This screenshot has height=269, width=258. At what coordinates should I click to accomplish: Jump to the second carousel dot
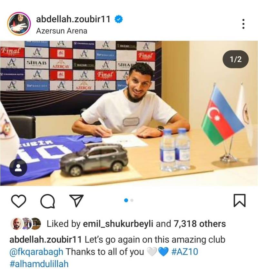[132, 200]
